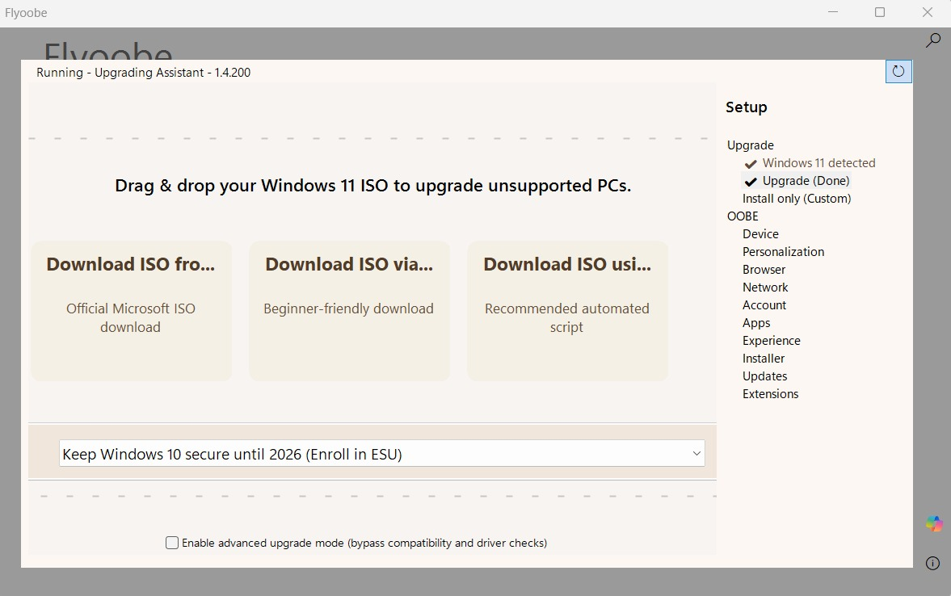Open the Keep Windows 10 secure dropdown
Screen dimensions: 951x596
pos(381,454)
